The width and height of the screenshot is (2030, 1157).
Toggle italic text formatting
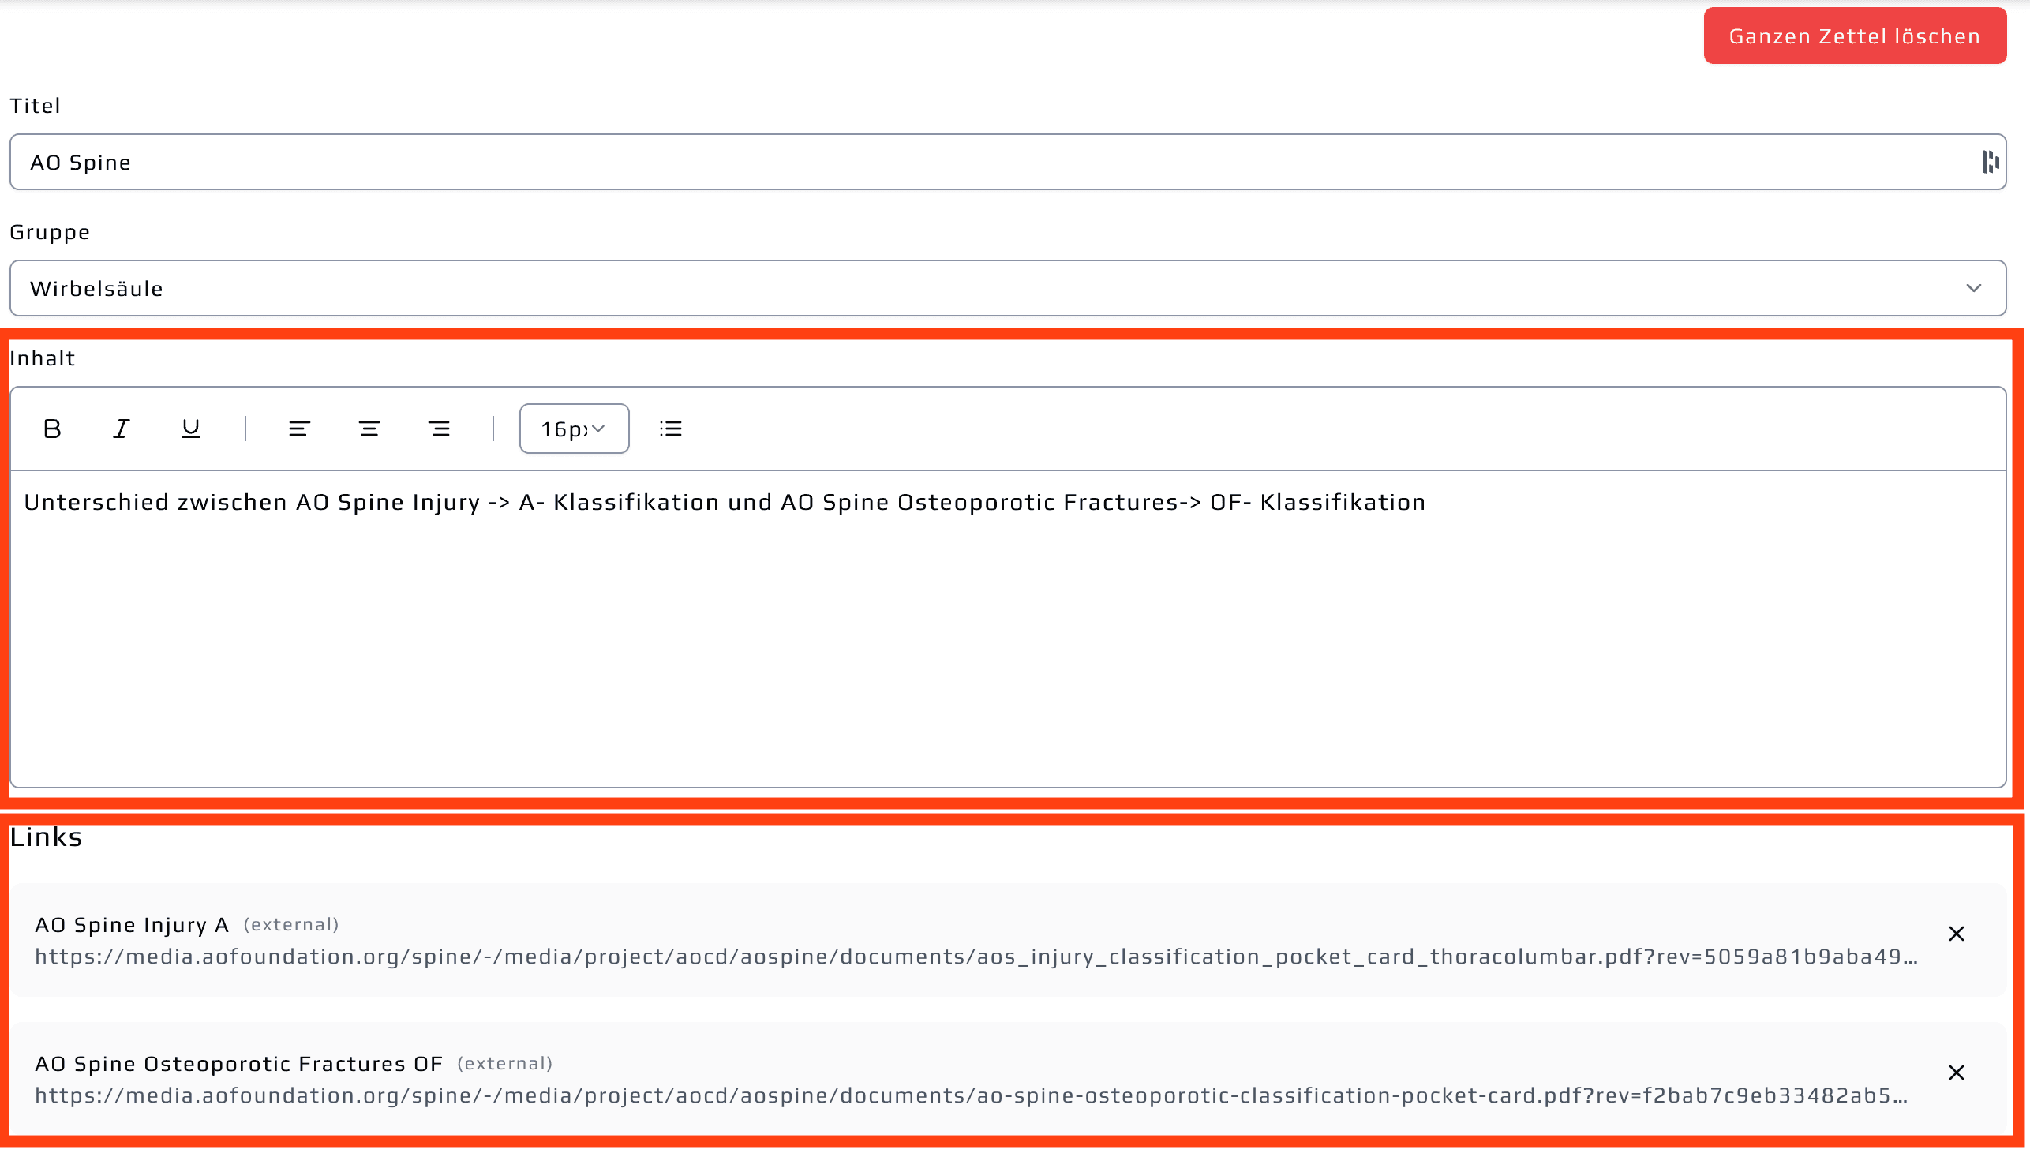click(121, 429)
